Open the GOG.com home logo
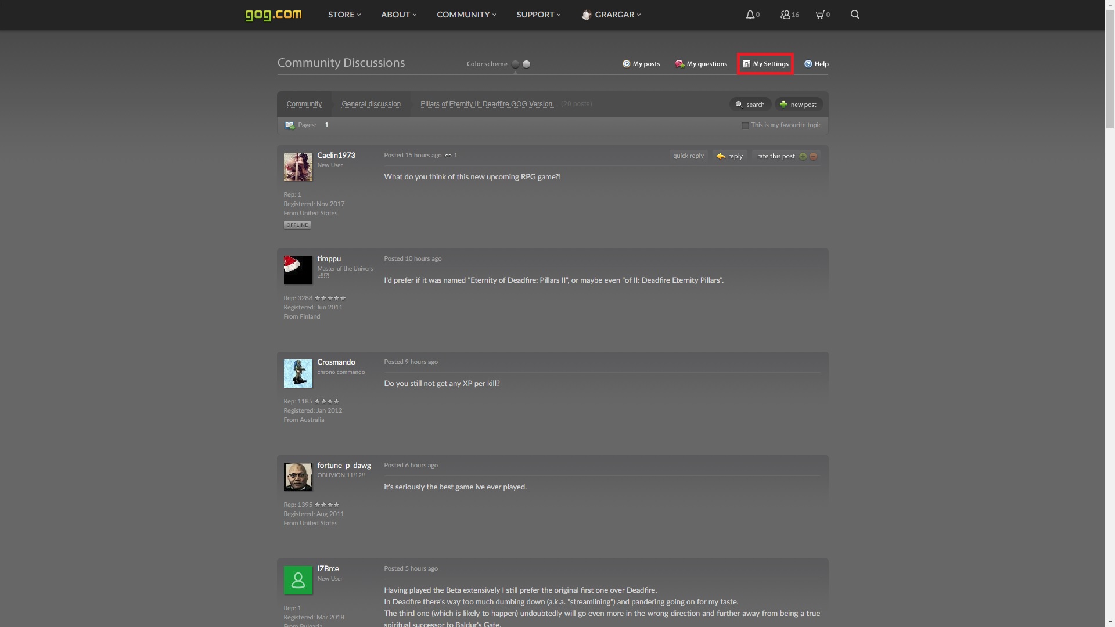This screenshot has width=1115, height=627. [273, 15]
